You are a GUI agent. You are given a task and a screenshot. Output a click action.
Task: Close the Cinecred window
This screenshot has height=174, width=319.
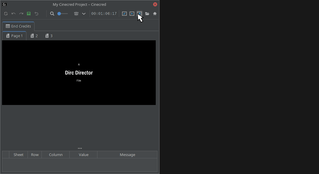pyautogui.click(x=155, y=4)
